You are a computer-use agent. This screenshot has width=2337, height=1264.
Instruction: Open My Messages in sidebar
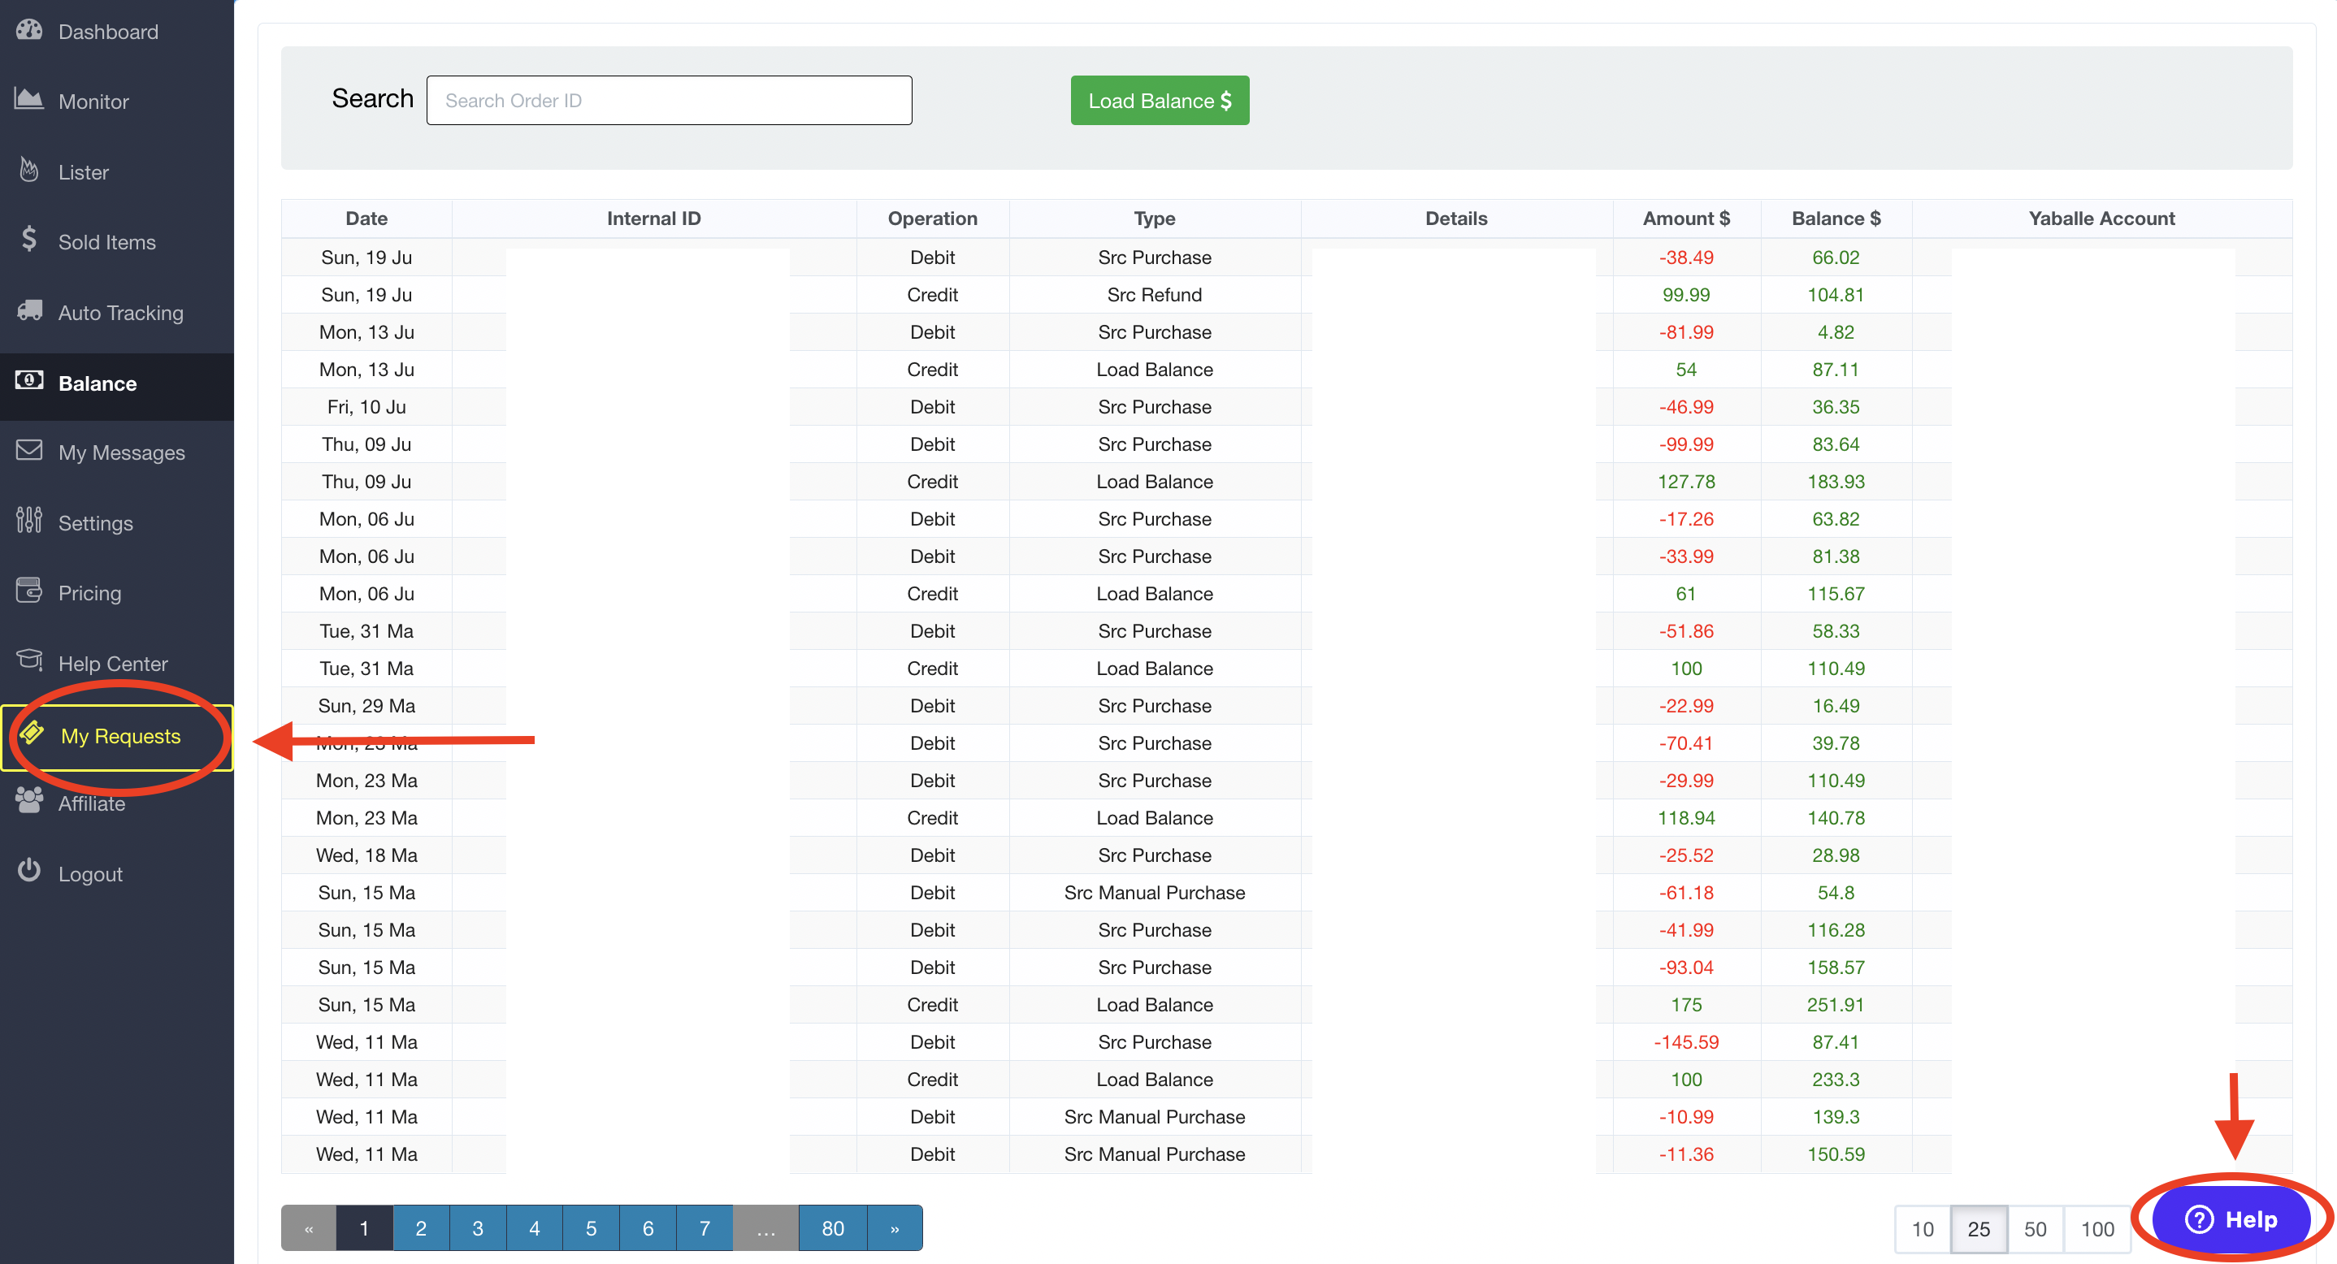click(x=117, y=452)
